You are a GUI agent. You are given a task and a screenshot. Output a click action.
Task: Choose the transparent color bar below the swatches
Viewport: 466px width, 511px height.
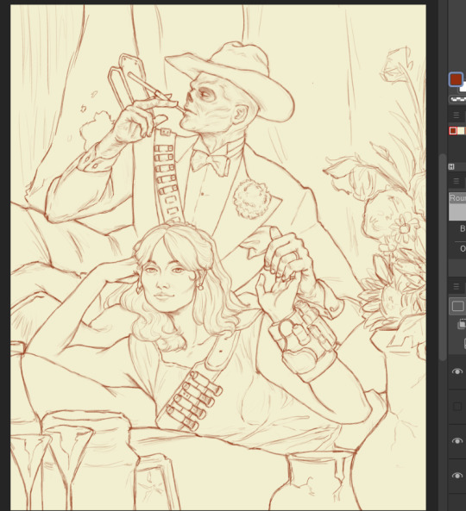pos(458,99)
